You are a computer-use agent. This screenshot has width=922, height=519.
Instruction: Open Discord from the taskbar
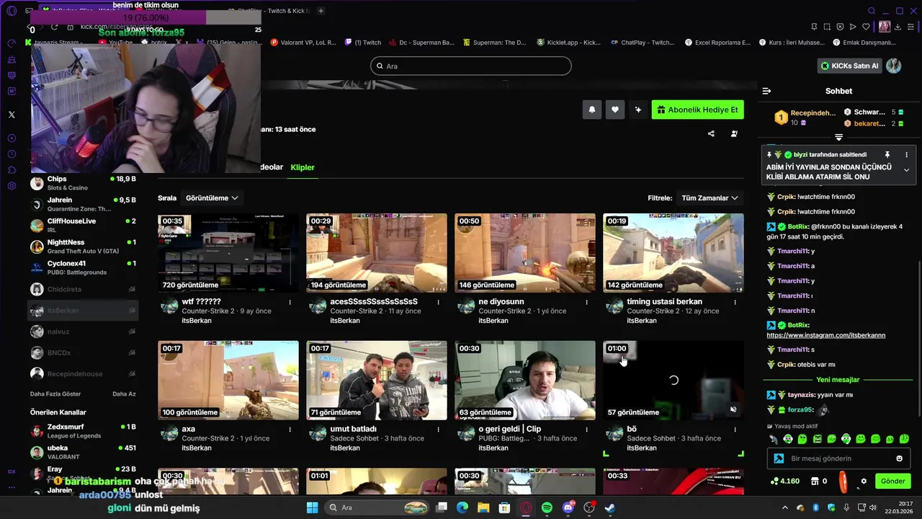click(x=568, y=507)
